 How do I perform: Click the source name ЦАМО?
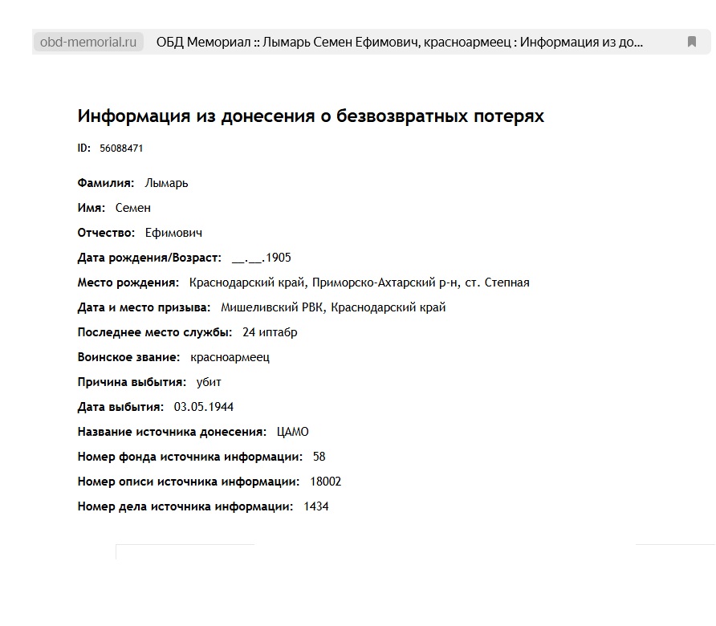point(292,432)
